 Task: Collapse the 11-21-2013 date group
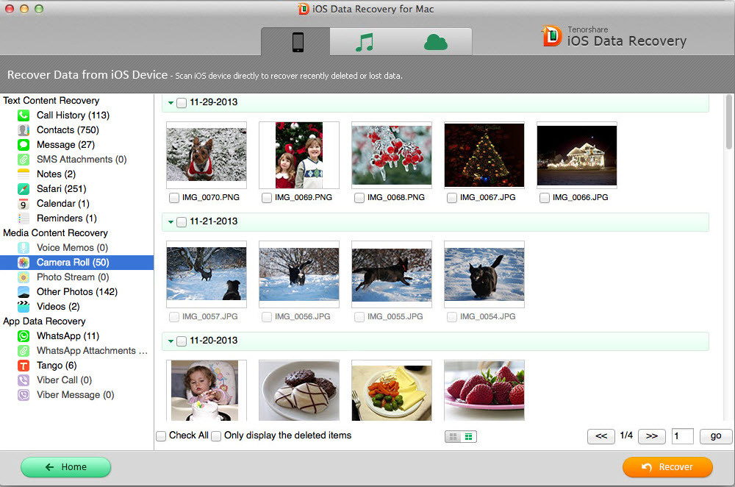pos(171,222)
